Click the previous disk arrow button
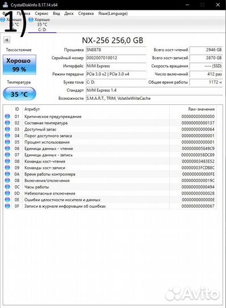The width and height of the screenshot is (226, 308). click(7, 40)
